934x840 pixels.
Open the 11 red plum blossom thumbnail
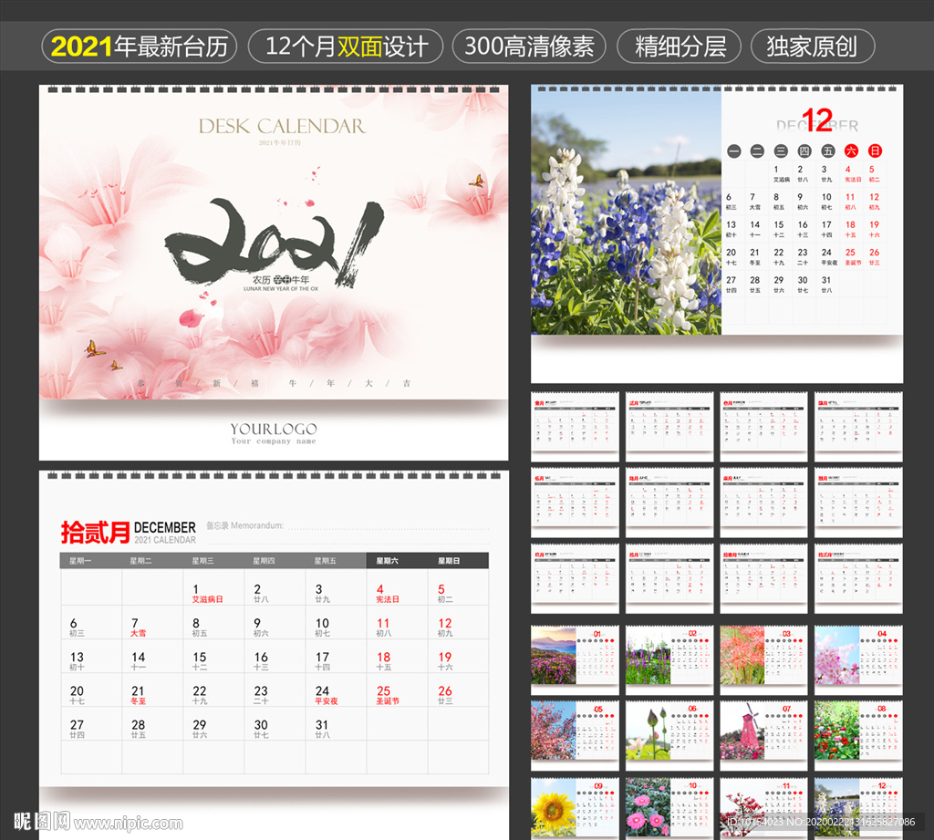click(763, 808)
